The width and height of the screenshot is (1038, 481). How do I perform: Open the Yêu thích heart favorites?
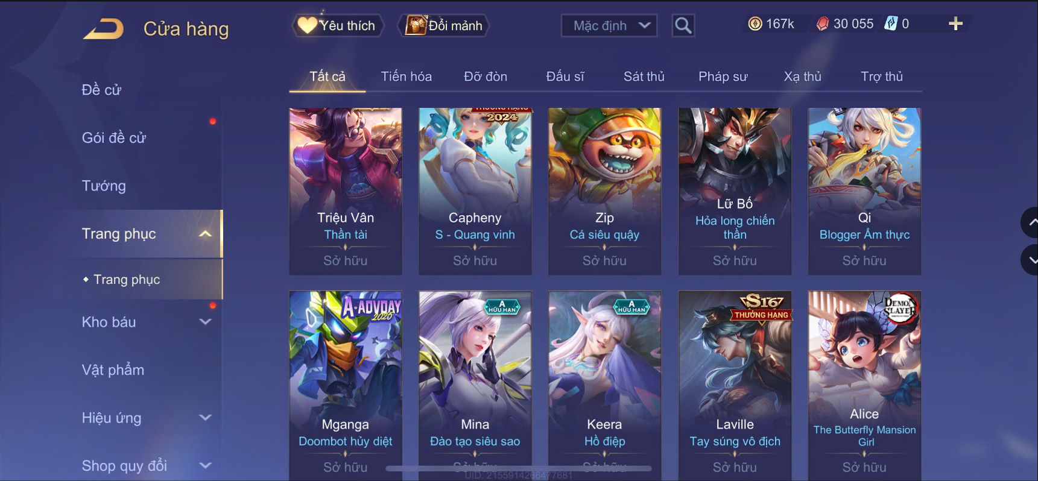338,25
